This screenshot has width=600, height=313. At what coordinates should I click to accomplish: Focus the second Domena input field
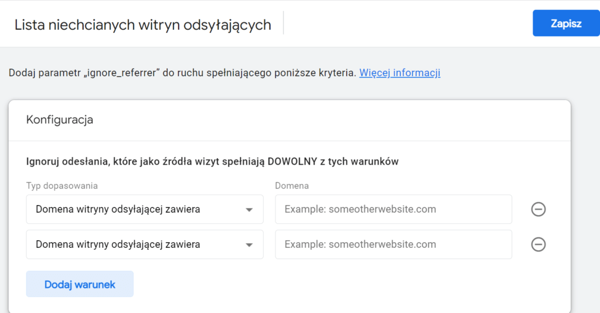tap(393, 244)
